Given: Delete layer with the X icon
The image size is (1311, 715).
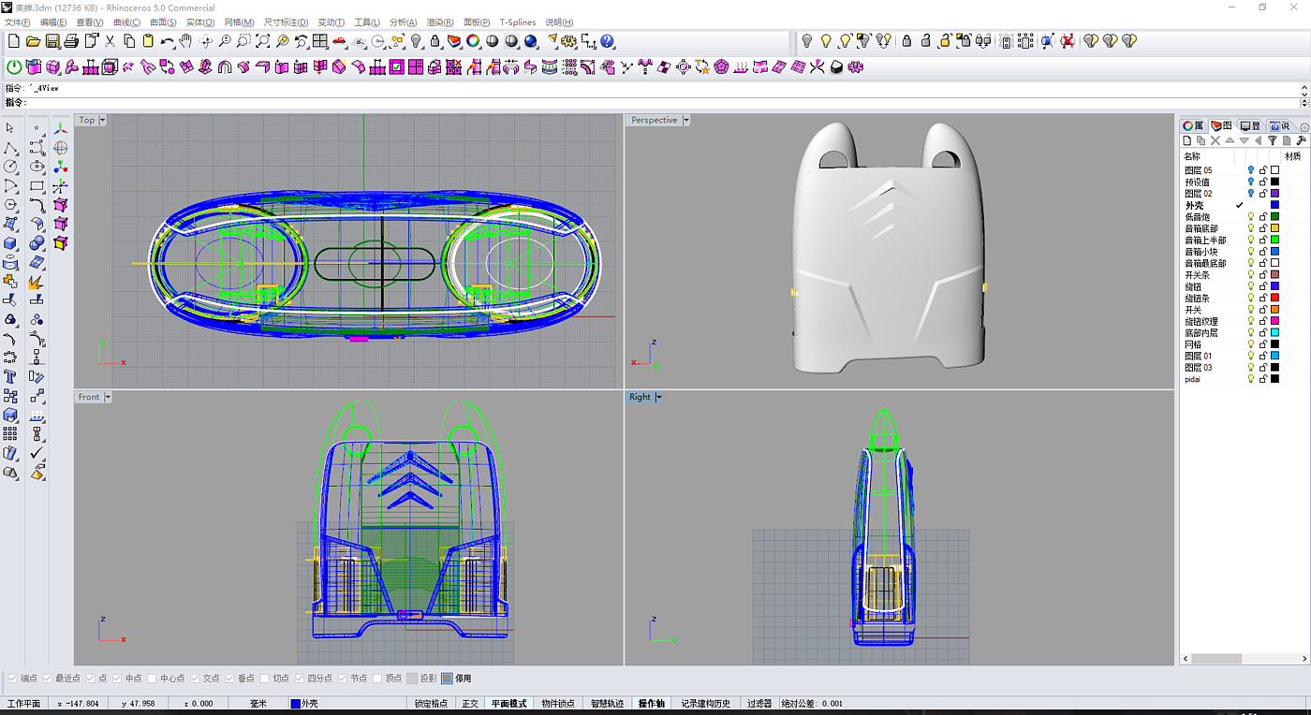Looking at the screenshot, I should coord(1215,140).
